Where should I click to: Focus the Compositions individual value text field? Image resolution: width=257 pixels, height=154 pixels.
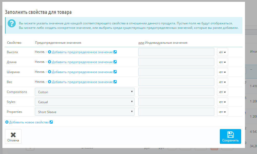[176, 92]
